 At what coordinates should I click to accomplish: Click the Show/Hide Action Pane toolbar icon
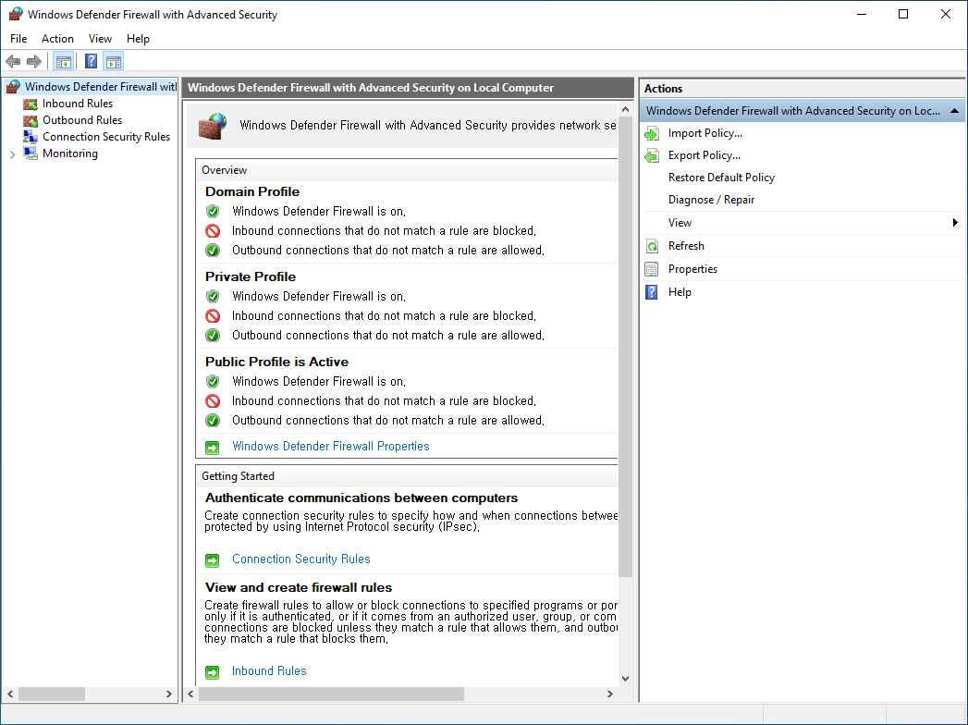coord(114,62)
